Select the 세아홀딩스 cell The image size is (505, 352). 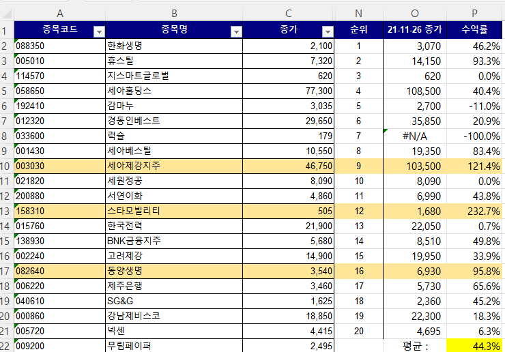[x=174, y=91]
